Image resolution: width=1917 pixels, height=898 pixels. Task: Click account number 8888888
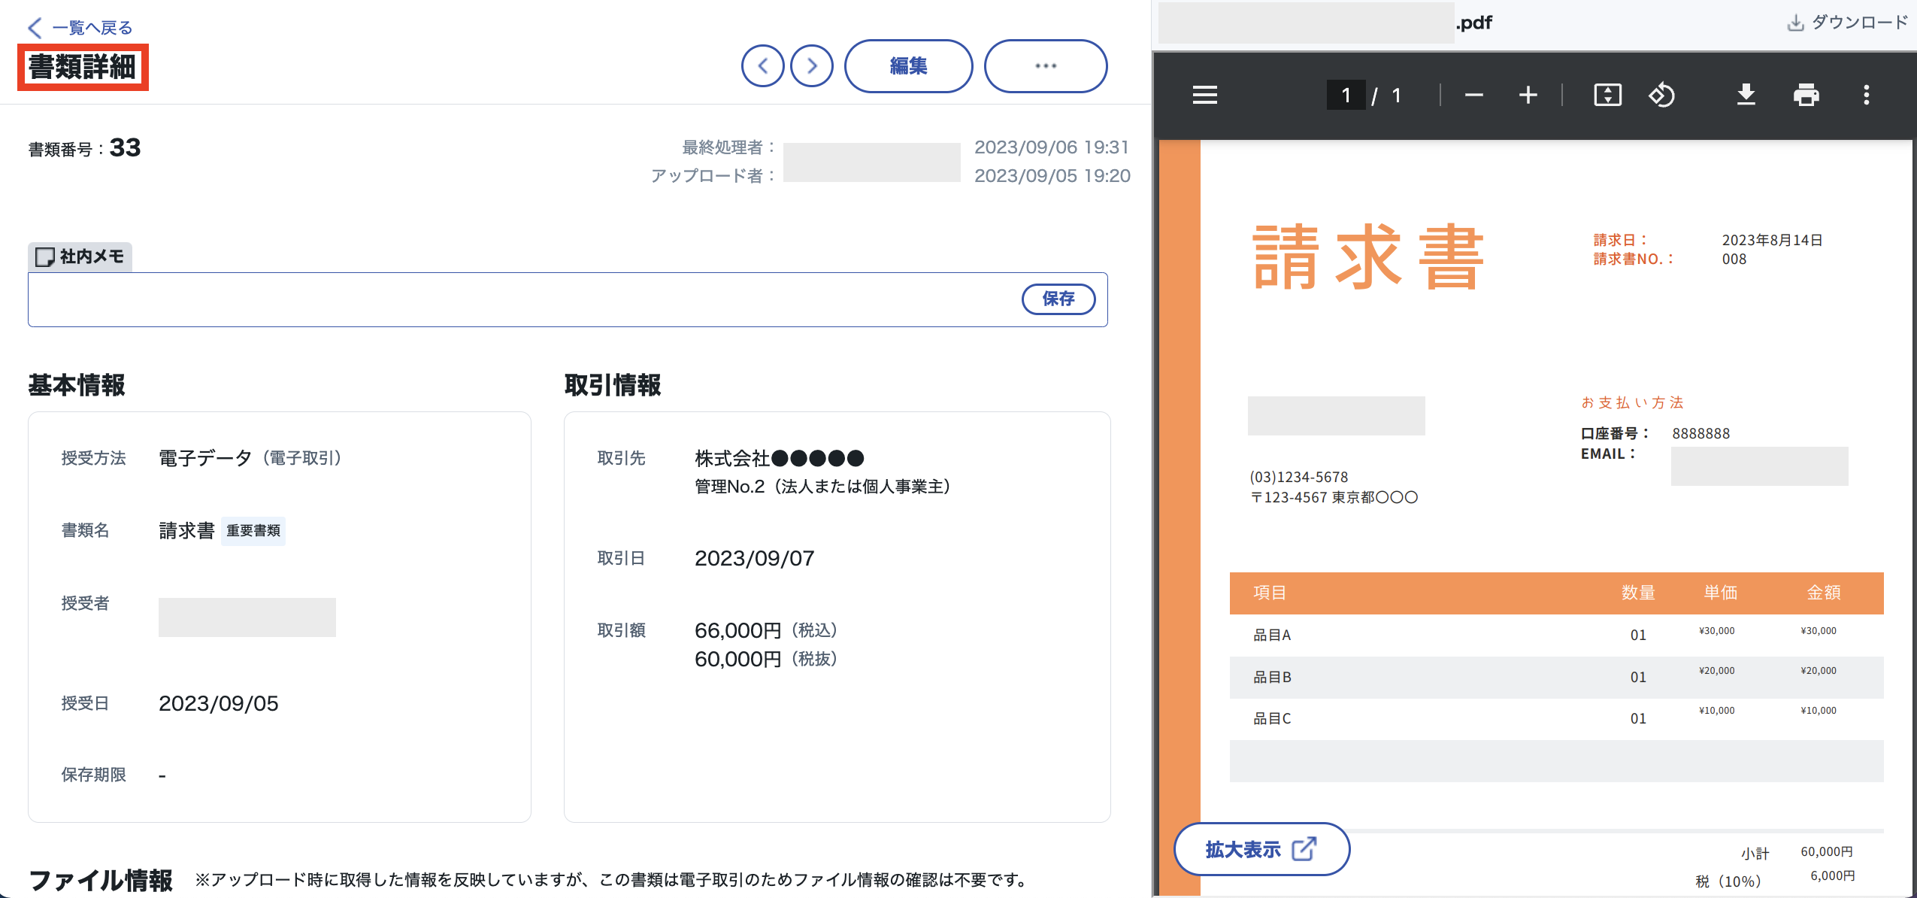[x=1700, y=433]
